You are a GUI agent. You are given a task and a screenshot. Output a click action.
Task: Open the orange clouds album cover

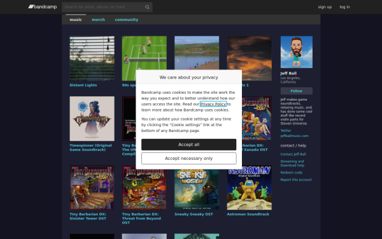point(249,58)
